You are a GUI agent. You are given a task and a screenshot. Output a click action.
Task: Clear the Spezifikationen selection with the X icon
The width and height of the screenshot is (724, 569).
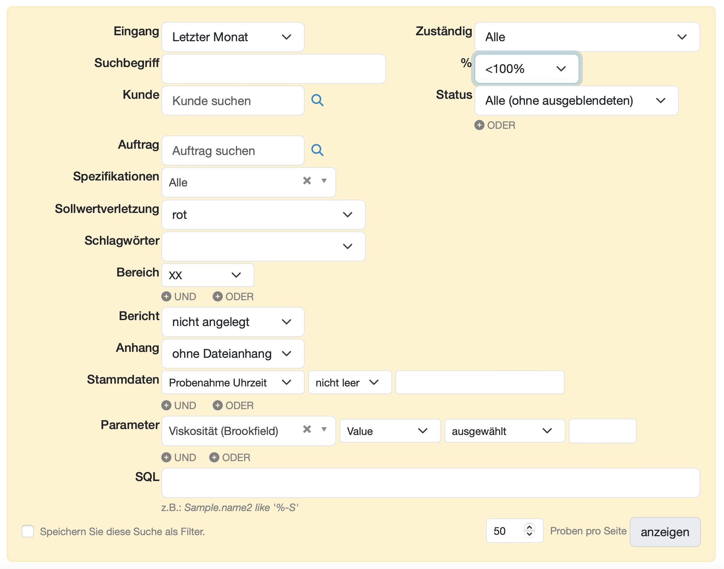coord(307,180)
